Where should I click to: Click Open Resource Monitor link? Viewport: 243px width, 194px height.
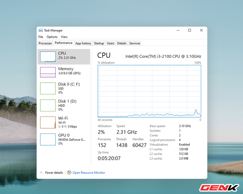click(x=88, y=173)
